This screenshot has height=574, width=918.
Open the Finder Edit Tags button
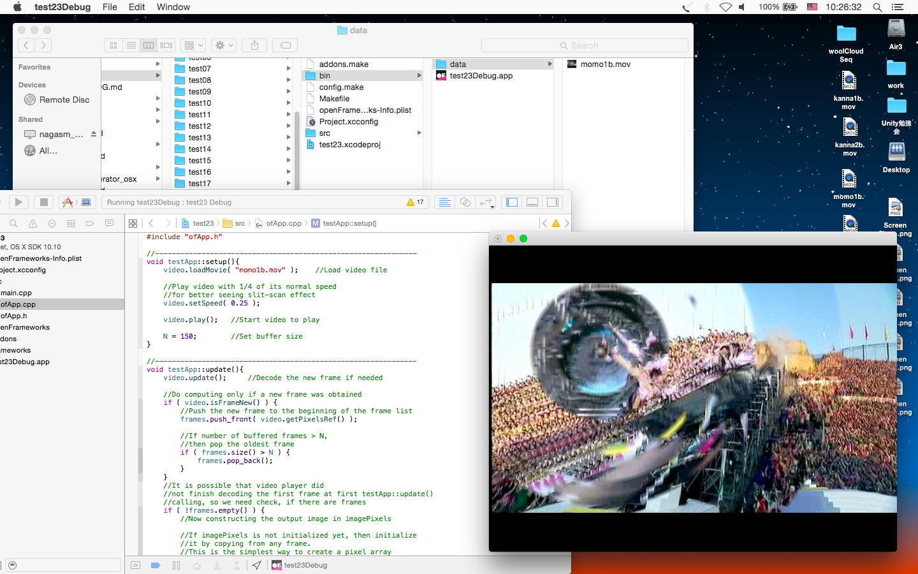point(286,45)
